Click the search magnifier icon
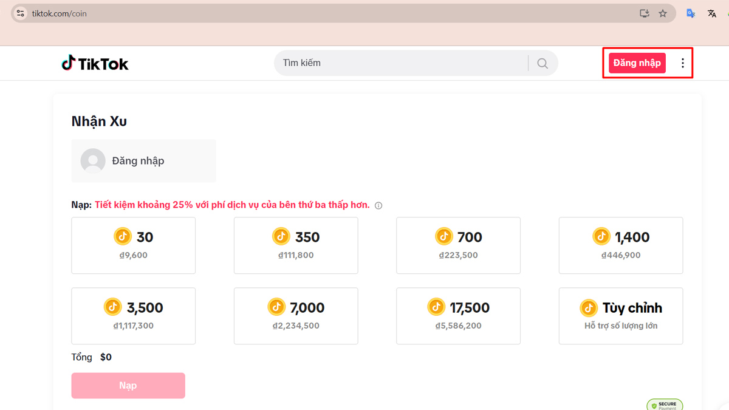 [x=542, y=63]
